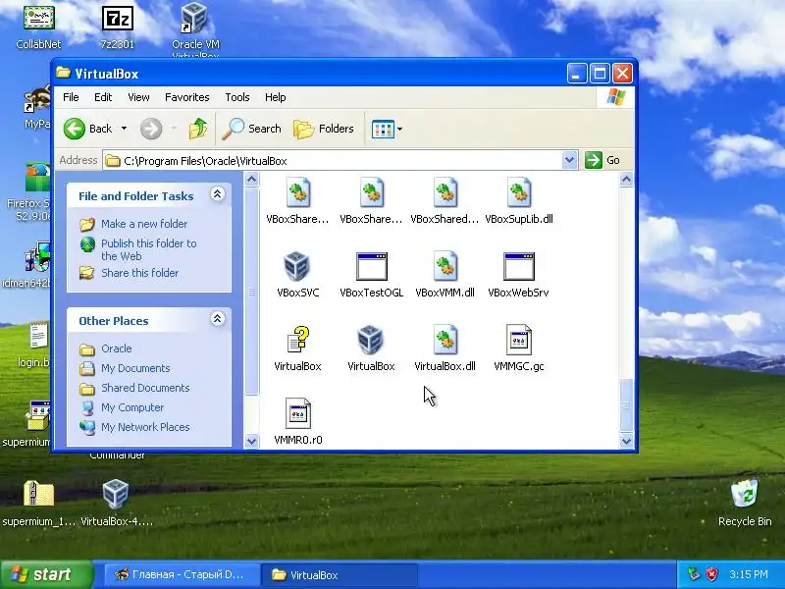
Task: Expand the Address bar dropdown
Action: click(x=569, y=160)
